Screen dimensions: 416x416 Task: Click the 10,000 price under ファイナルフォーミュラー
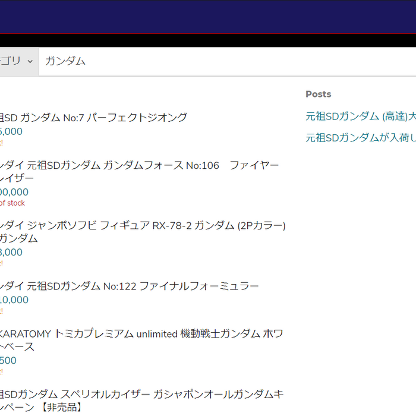[14, 300]
